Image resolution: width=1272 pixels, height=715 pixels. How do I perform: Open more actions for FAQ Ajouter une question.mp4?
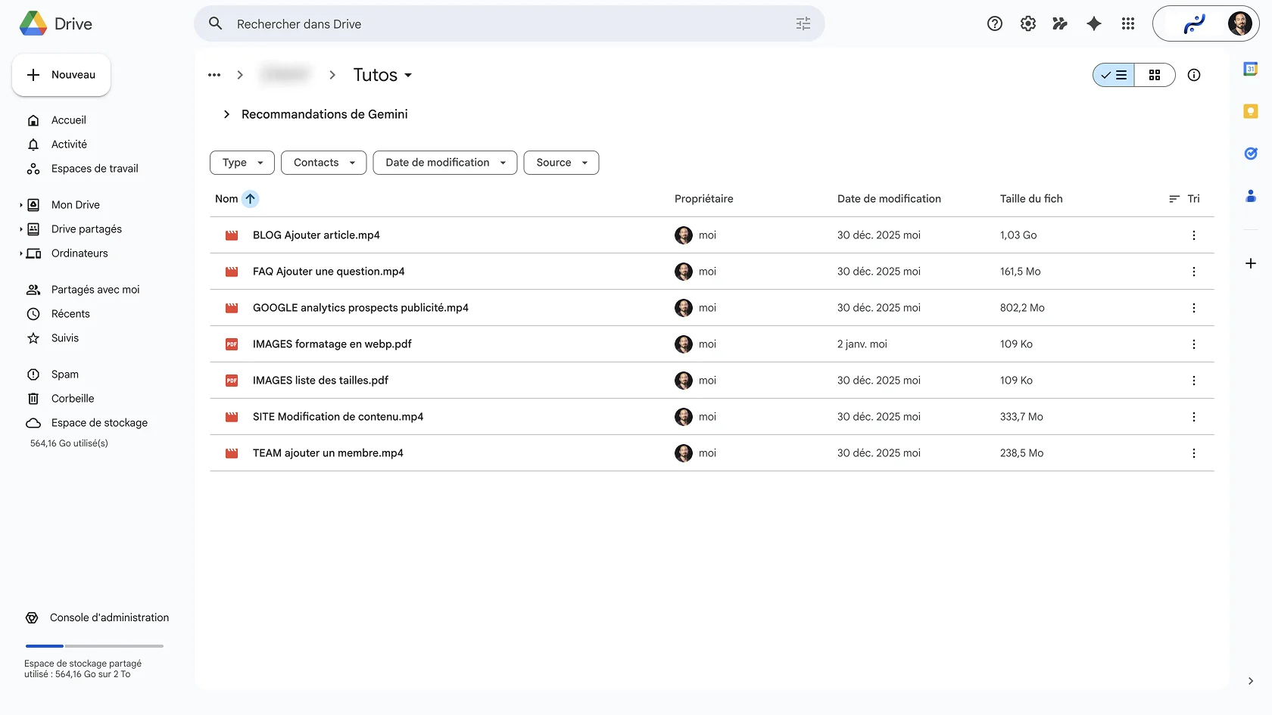pos(1194,272)
